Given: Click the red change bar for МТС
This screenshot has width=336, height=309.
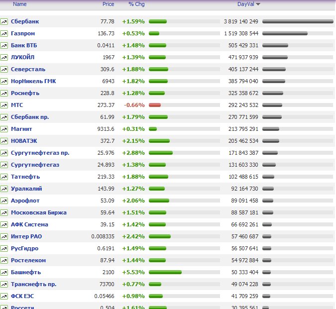Looking at the screenshot, I should pos(155,105).
